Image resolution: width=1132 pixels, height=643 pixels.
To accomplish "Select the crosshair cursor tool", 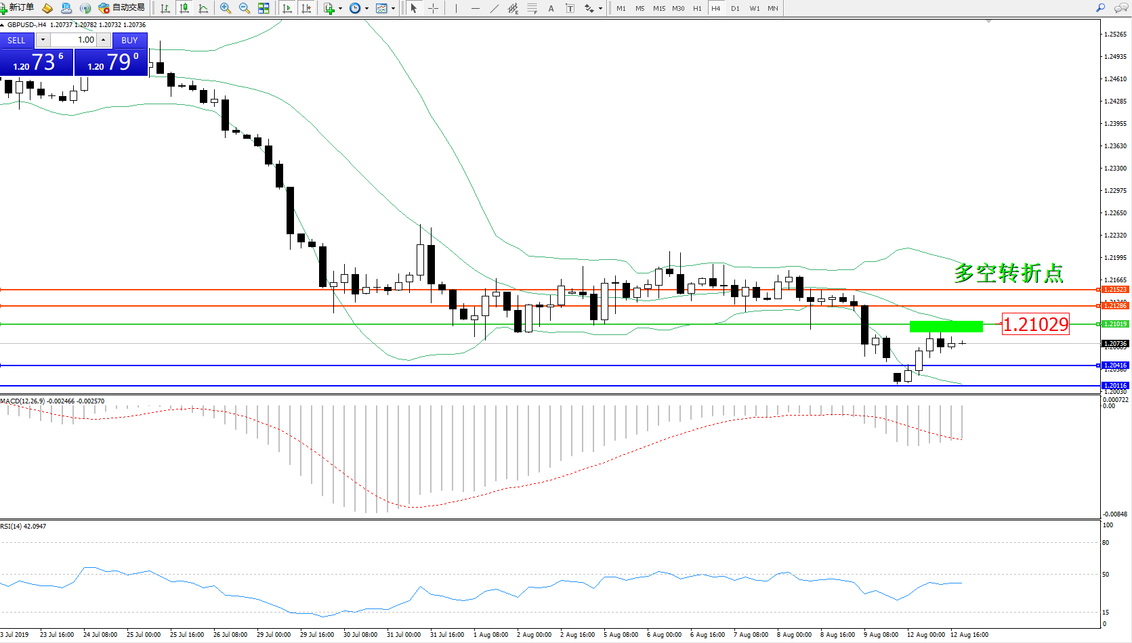I will pyautogui.click(x=433, y=8).
